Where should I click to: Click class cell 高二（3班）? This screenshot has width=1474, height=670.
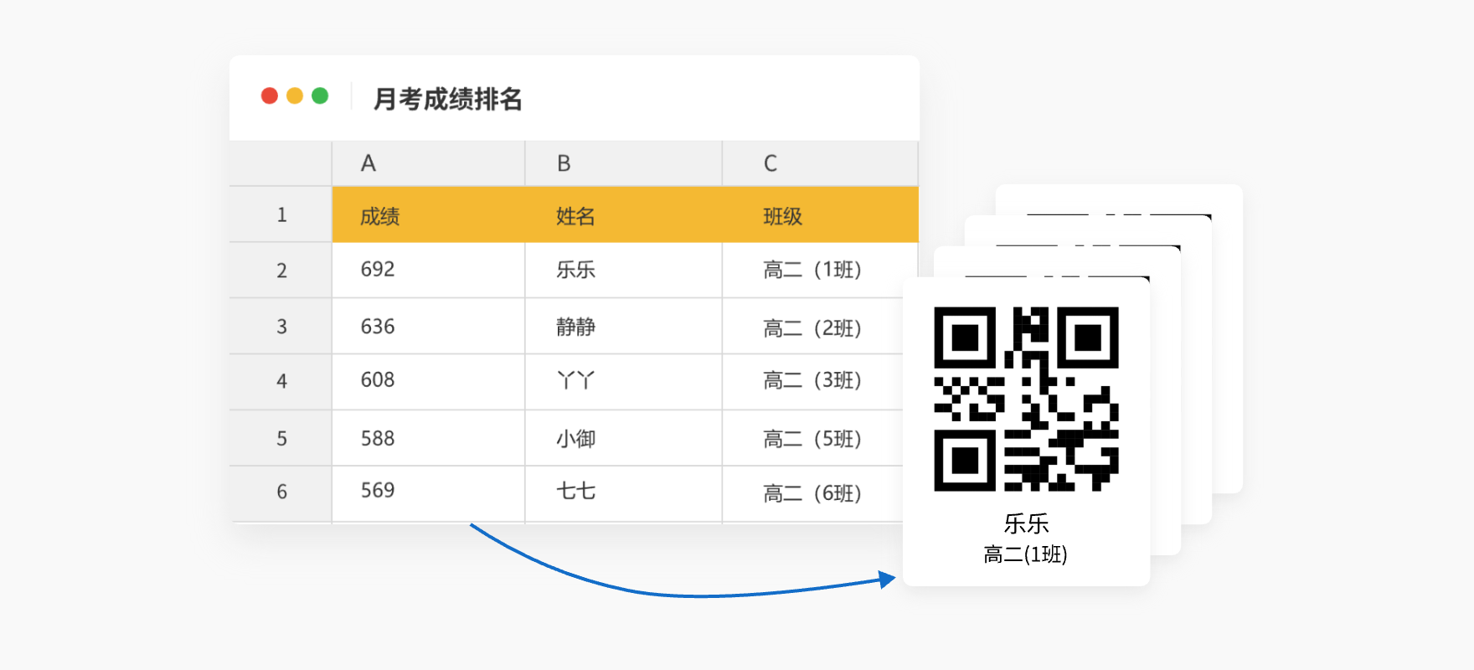pos(812,381)
